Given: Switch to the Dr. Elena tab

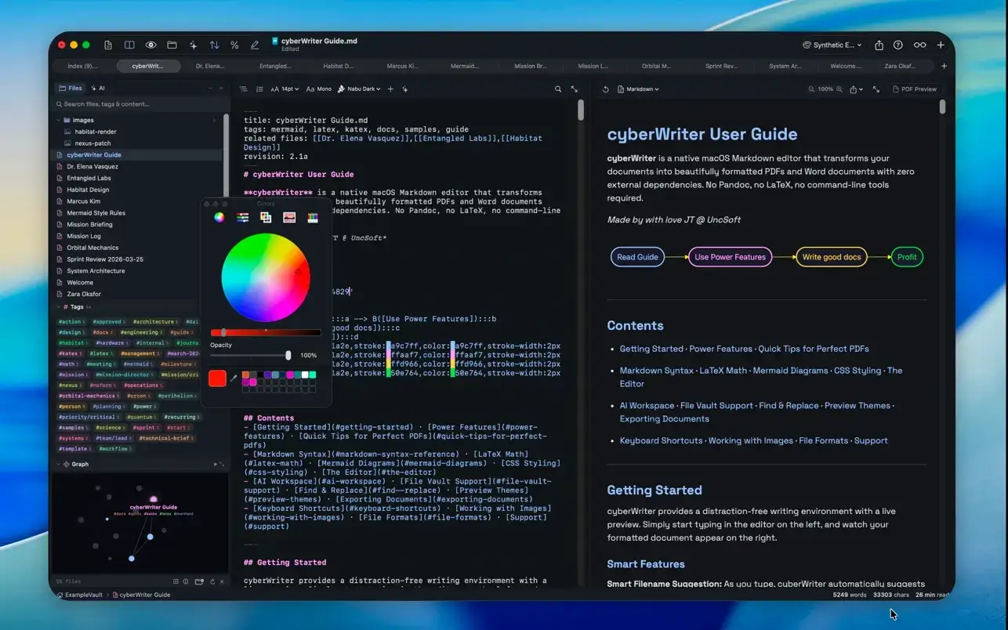Looking at the screenshot, I should coord(211,66).
